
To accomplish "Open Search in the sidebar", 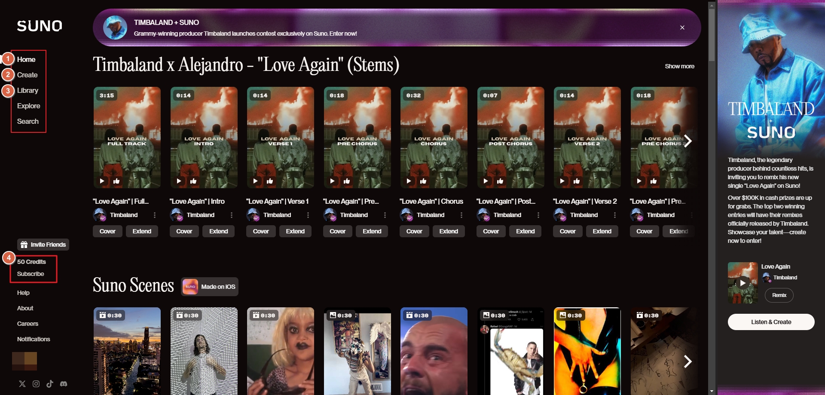I will 27,121.
